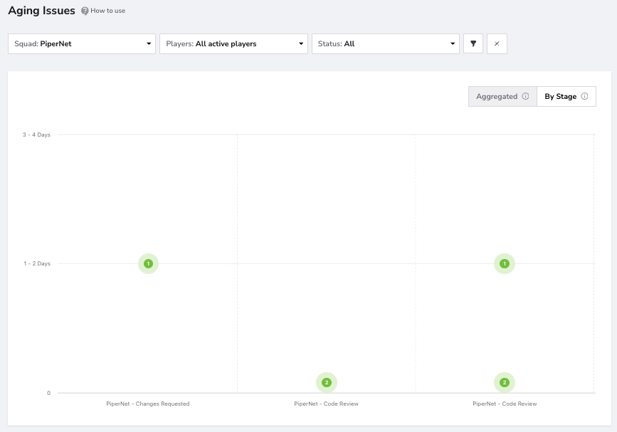The height and width of the screenshot is (432, 617).
Task: Click the 1 - 2 Days axis label
Action: click(37, 263)
